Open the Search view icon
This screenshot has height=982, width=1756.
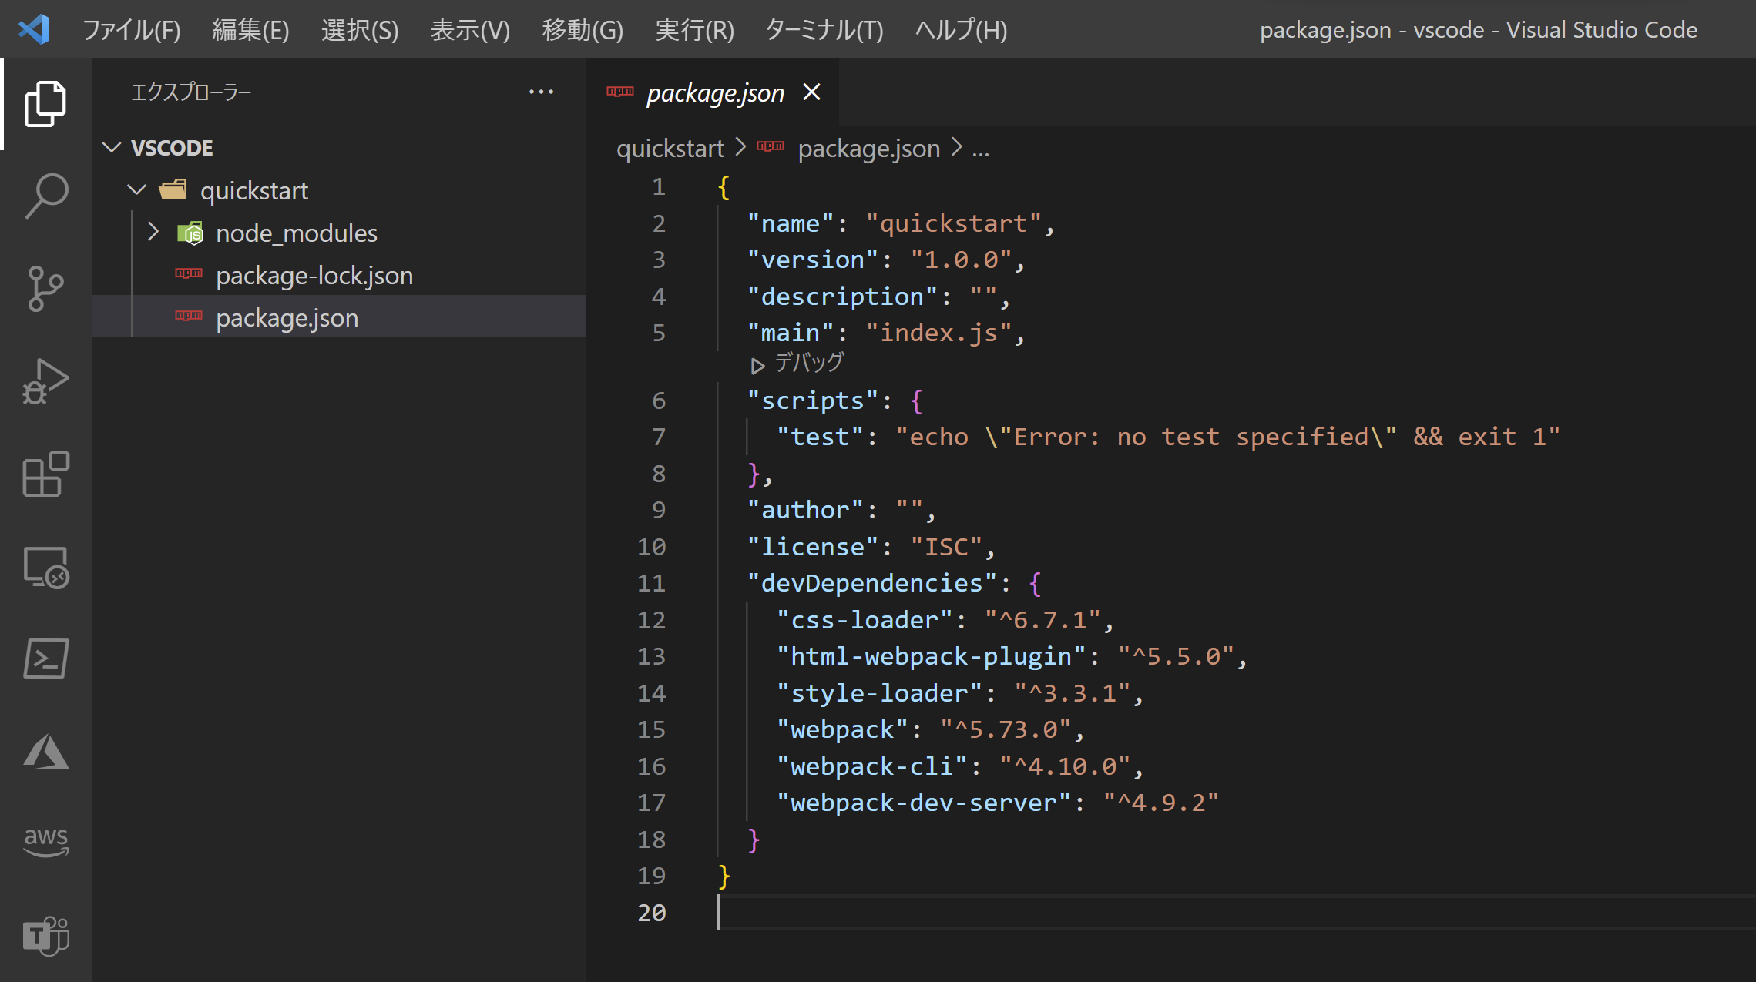click(x=45, y=196)
